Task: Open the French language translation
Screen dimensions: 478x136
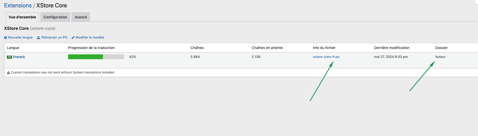Action: (19, 57)
